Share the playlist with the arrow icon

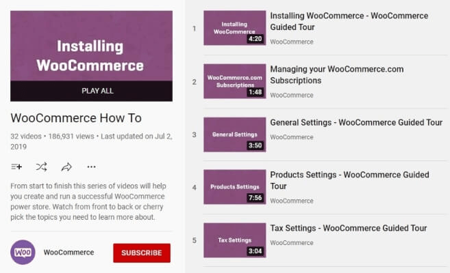[x=66, y=167]
